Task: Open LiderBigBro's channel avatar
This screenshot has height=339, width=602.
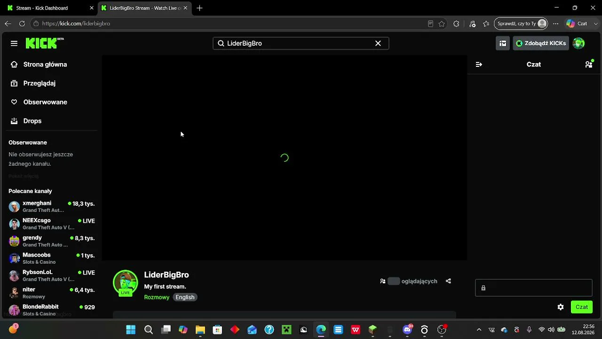Action: point(125,282)
